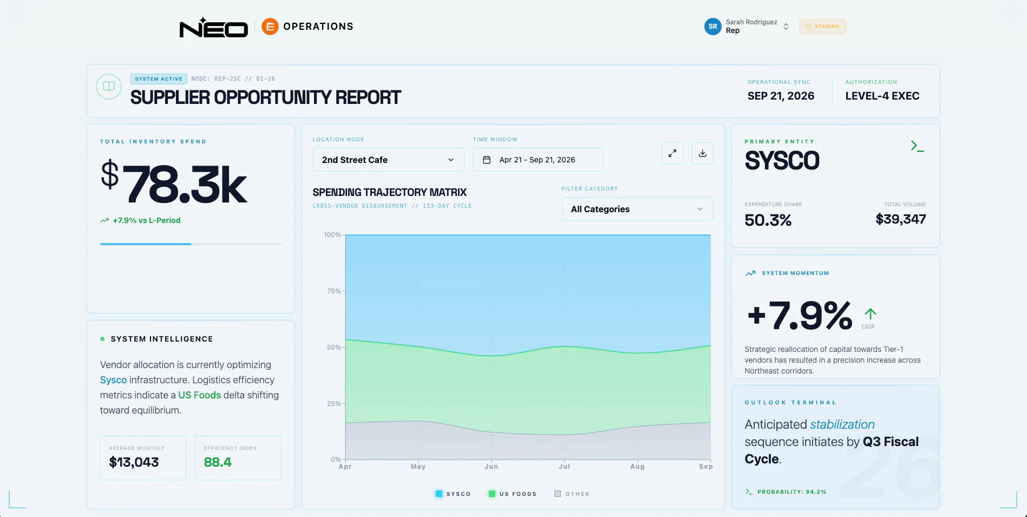Click the SYSTEM ACTIVE status badge
Image resolution: width=1027 pixels, height=517 pixels.
(x=159, y=79)
